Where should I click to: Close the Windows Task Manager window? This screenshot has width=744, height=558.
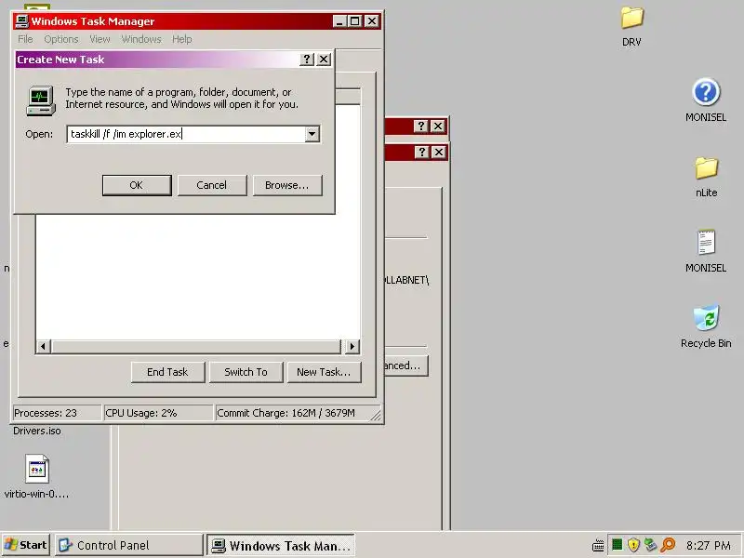pos(371,21)
